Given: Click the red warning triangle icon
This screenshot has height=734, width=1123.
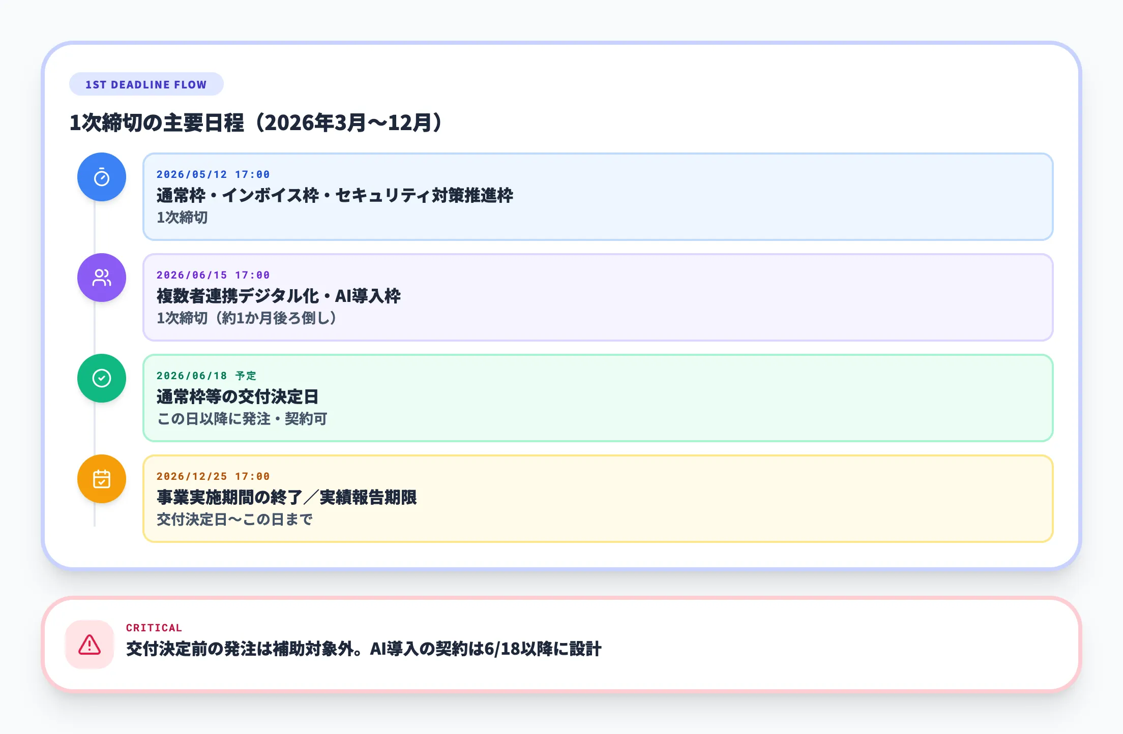Looking at the screenshot, I should 90,645.
